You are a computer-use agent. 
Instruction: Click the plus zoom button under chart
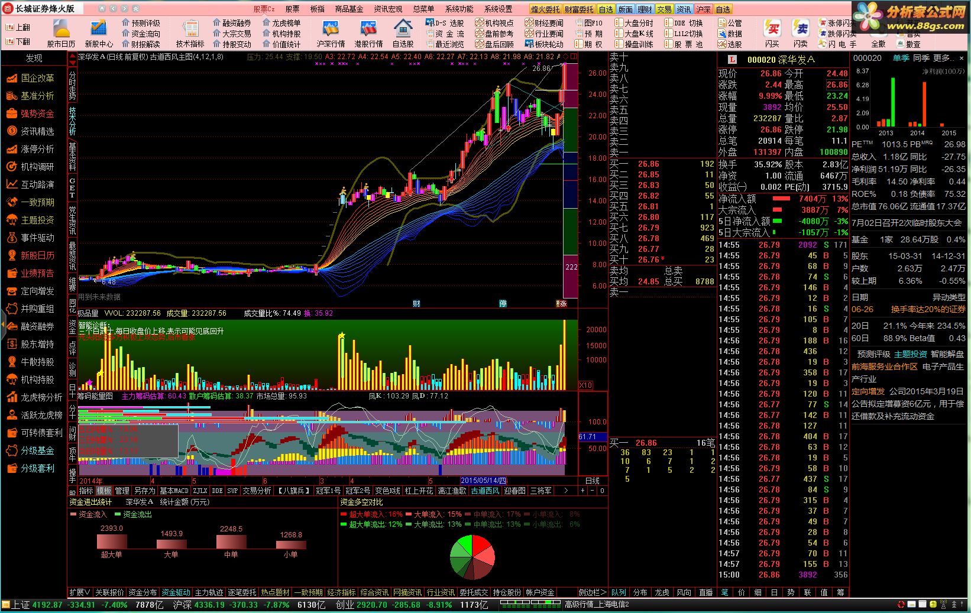tap(582, 491)
